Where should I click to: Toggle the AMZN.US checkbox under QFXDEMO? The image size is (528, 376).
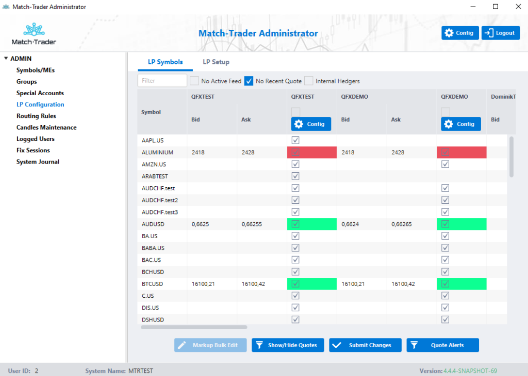pyautogui.click(x=445, y=164)
